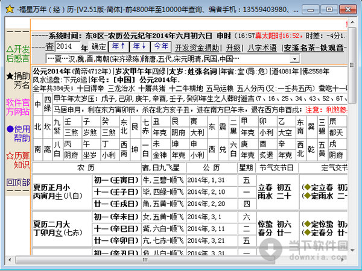Open 捐助芳名 star item in sidebar
Viewport: 362px width, 271px height.
pyautogui.click(x=17, y=80)
